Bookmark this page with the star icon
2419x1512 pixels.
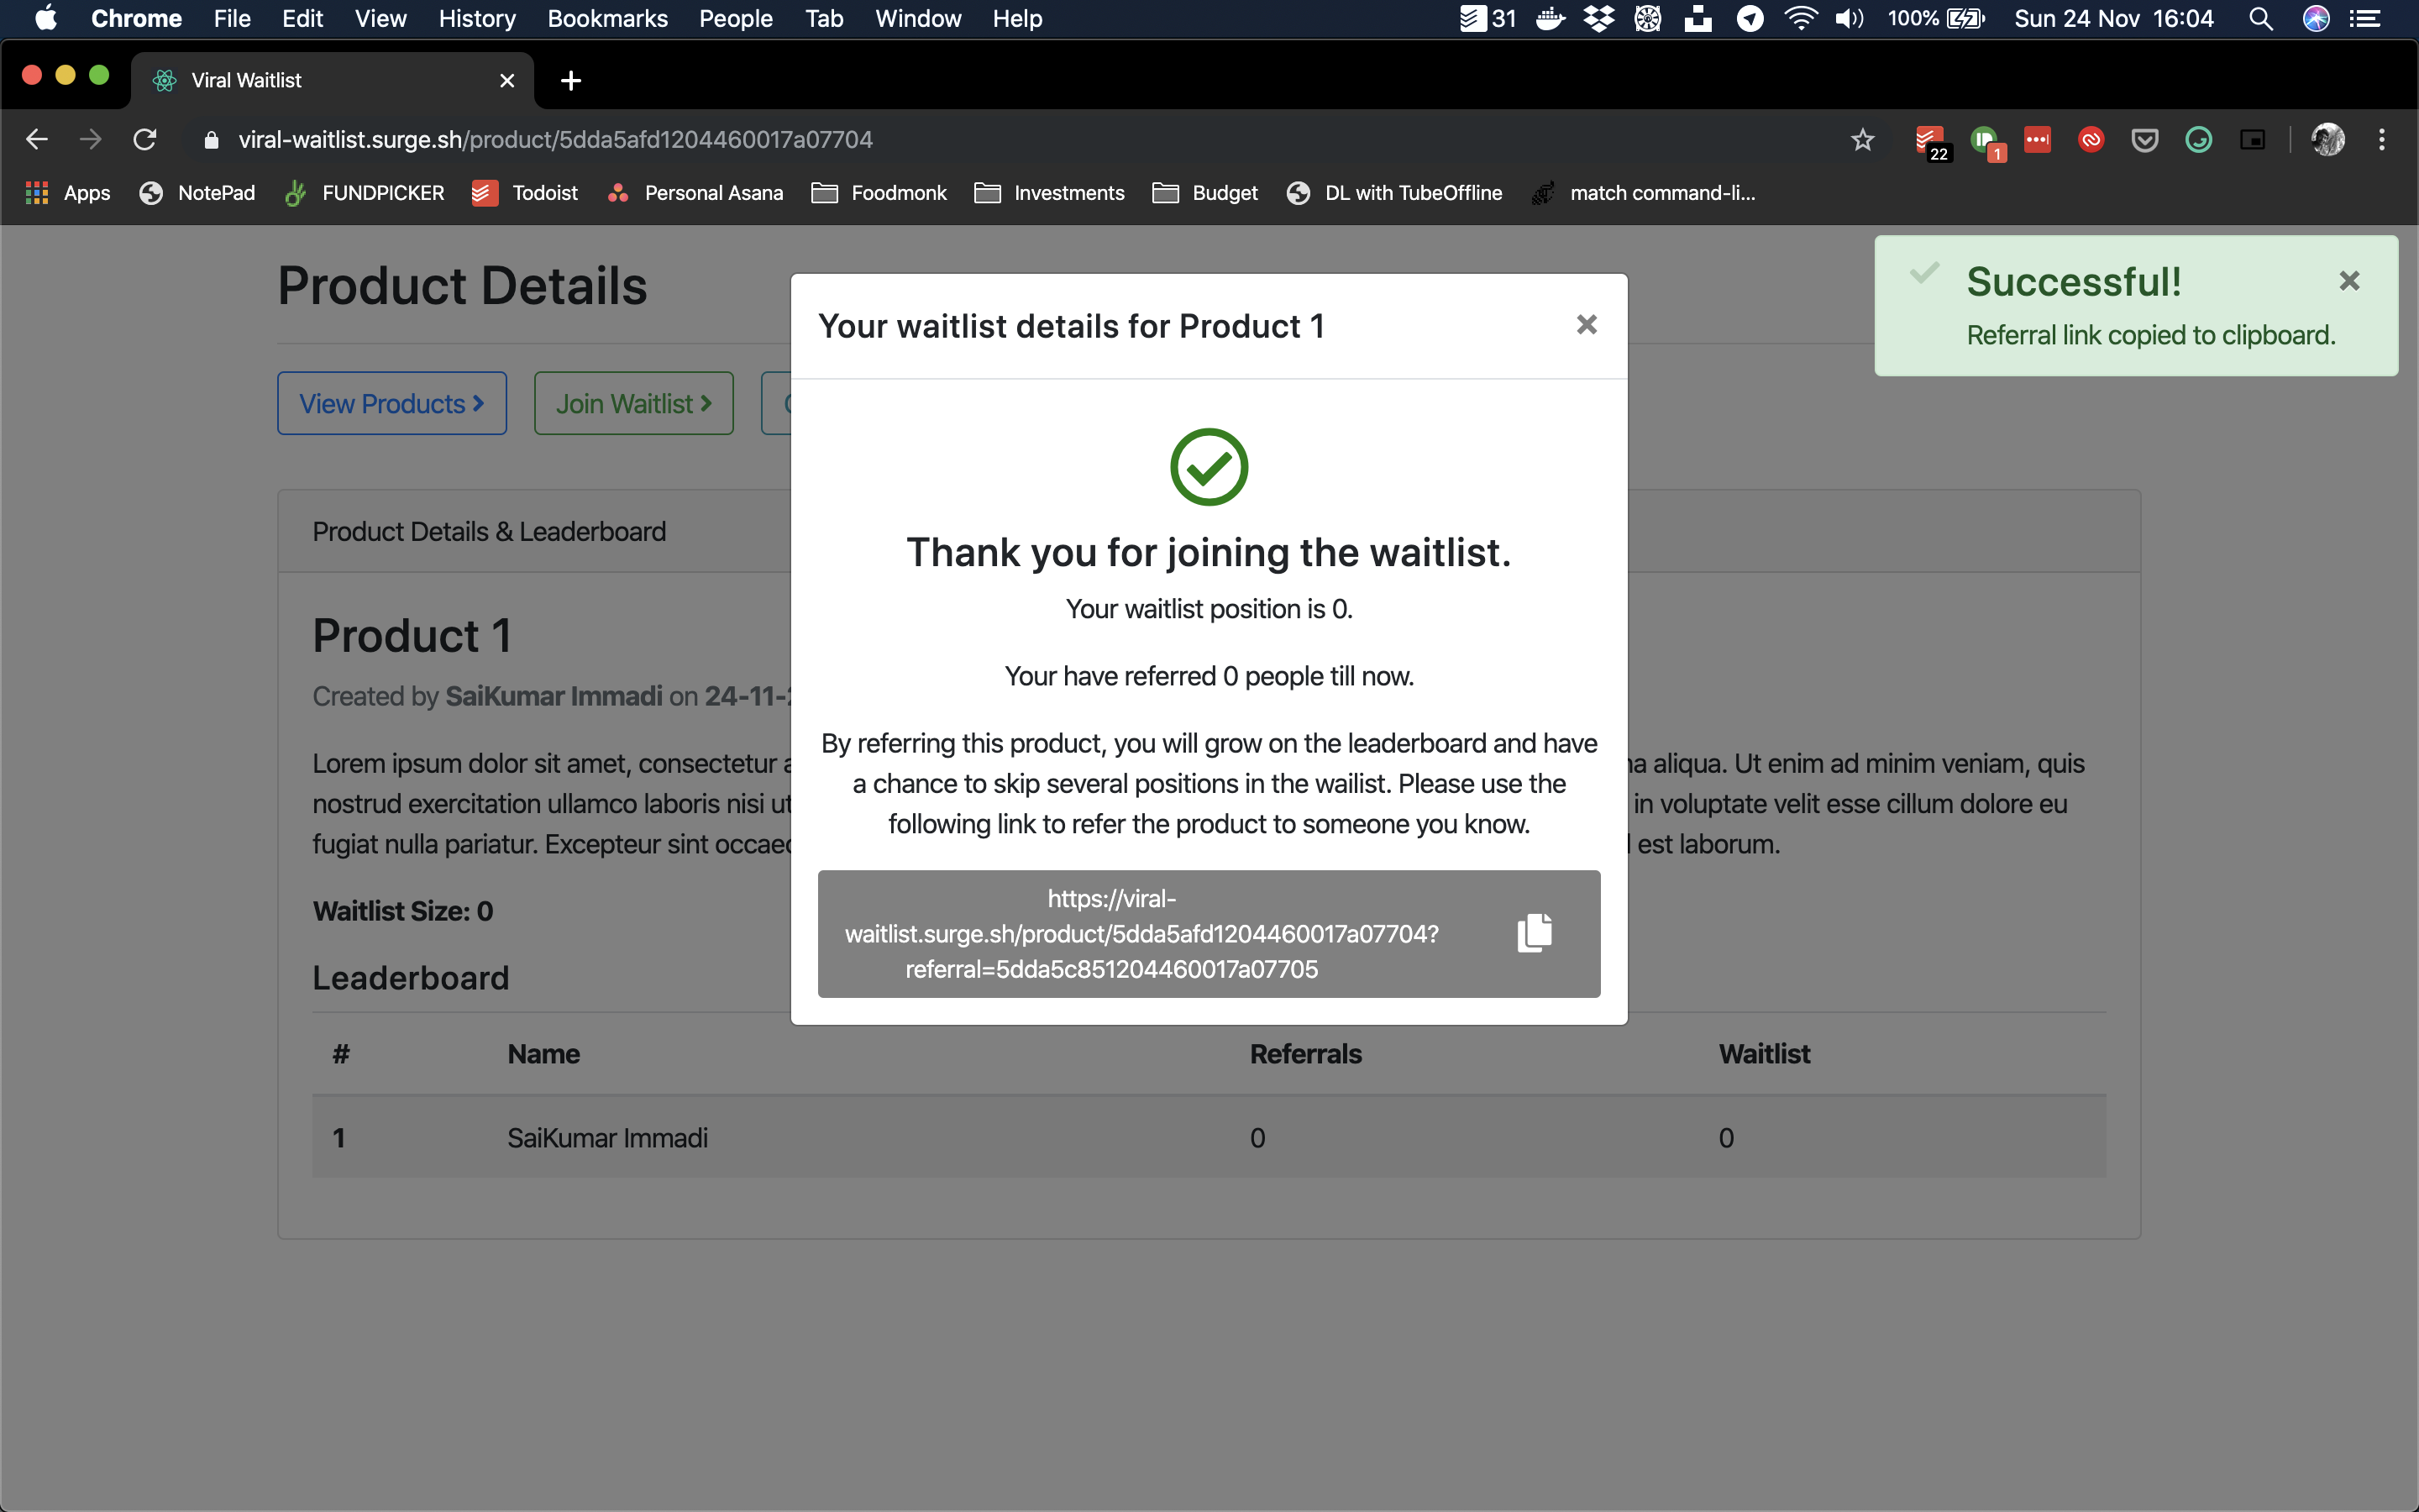tap(1862, 140)
